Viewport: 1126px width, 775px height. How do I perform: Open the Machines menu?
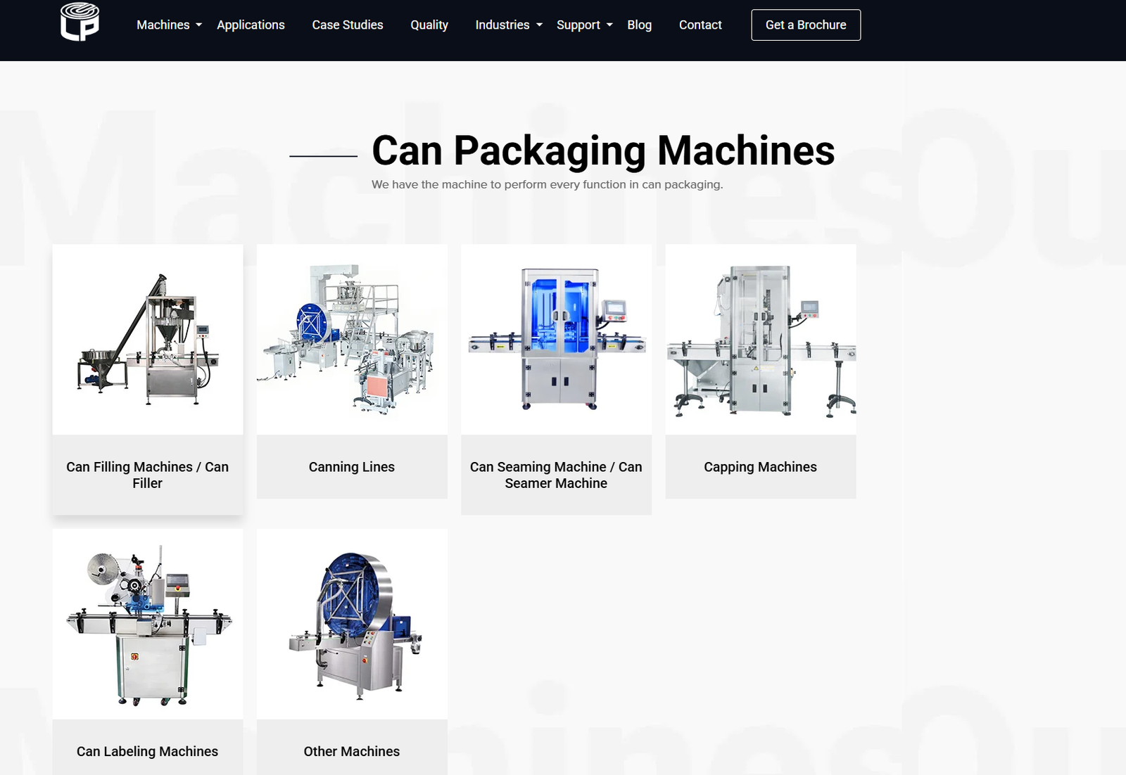pyautogui.click(x=163, y=25)
